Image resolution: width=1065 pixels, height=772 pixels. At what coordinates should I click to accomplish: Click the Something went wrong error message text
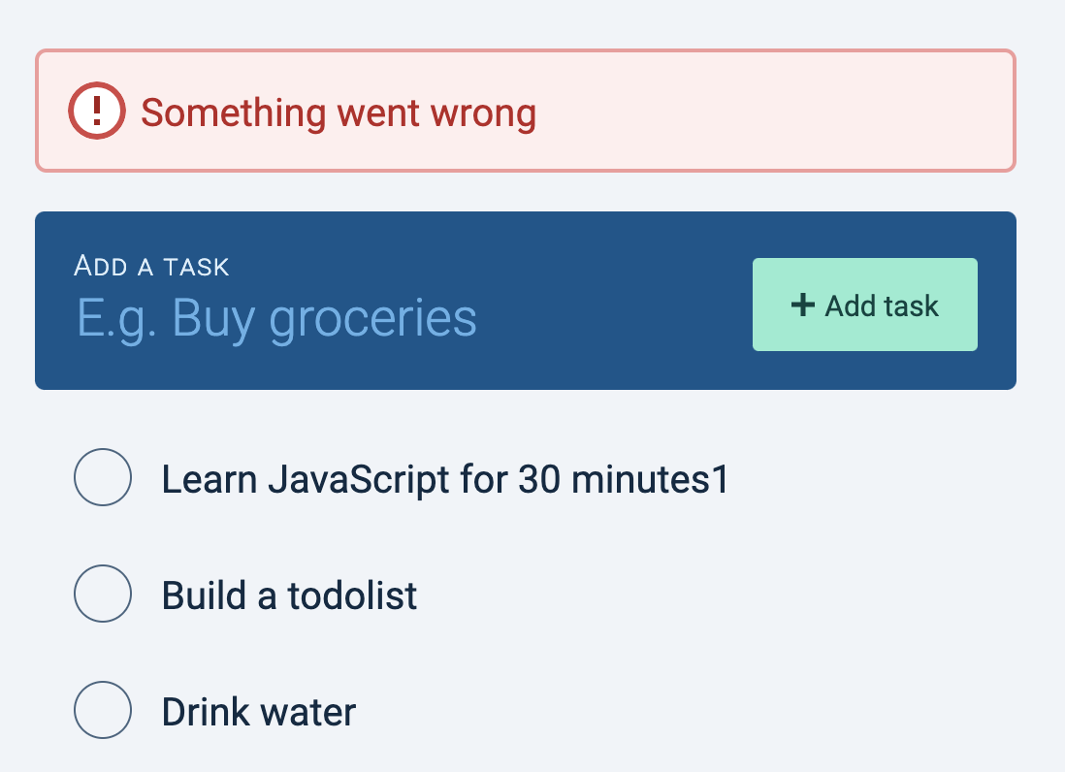click(339, 112)
